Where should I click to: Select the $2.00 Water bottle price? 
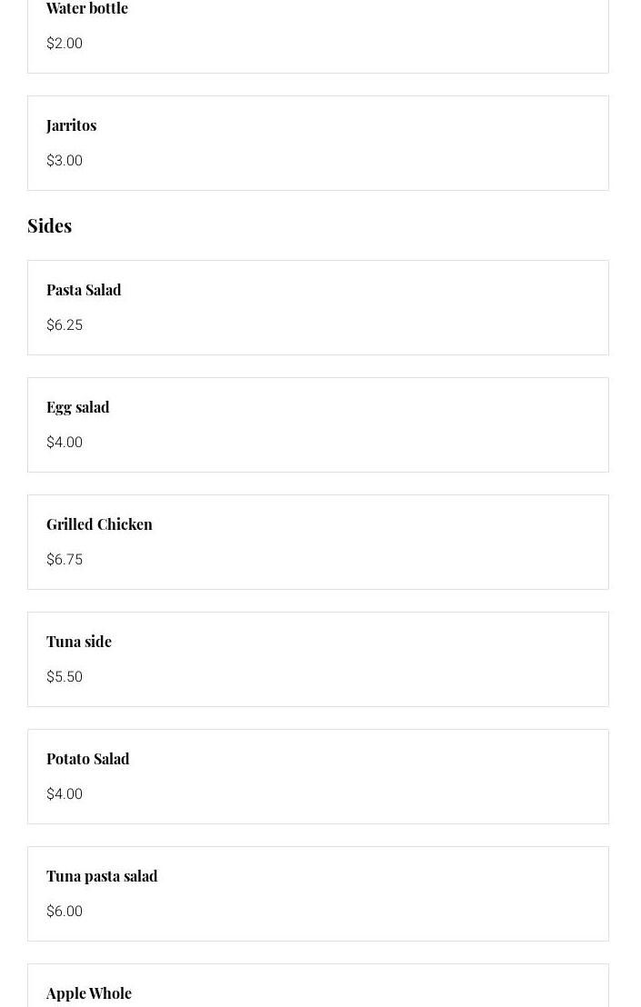pos(65,44)
